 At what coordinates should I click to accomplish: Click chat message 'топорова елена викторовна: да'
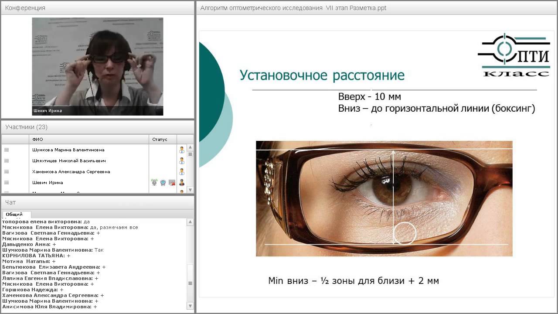click(x=46, y=222)
